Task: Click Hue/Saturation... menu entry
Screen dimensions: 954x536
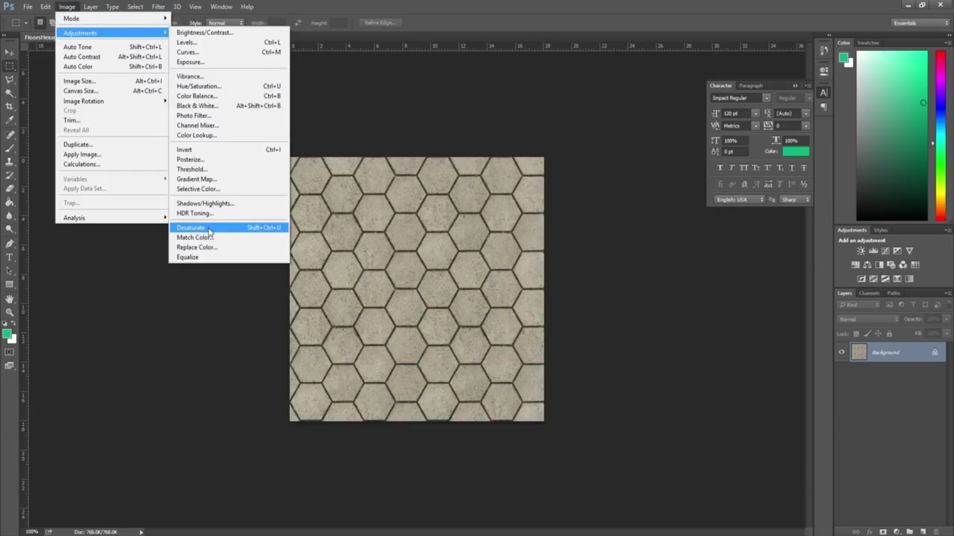Action: 199,86
